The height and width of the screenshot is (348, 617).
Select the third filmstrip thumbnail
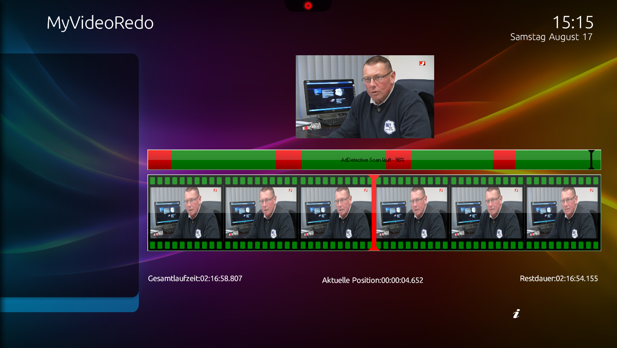(x=337, y=213)
